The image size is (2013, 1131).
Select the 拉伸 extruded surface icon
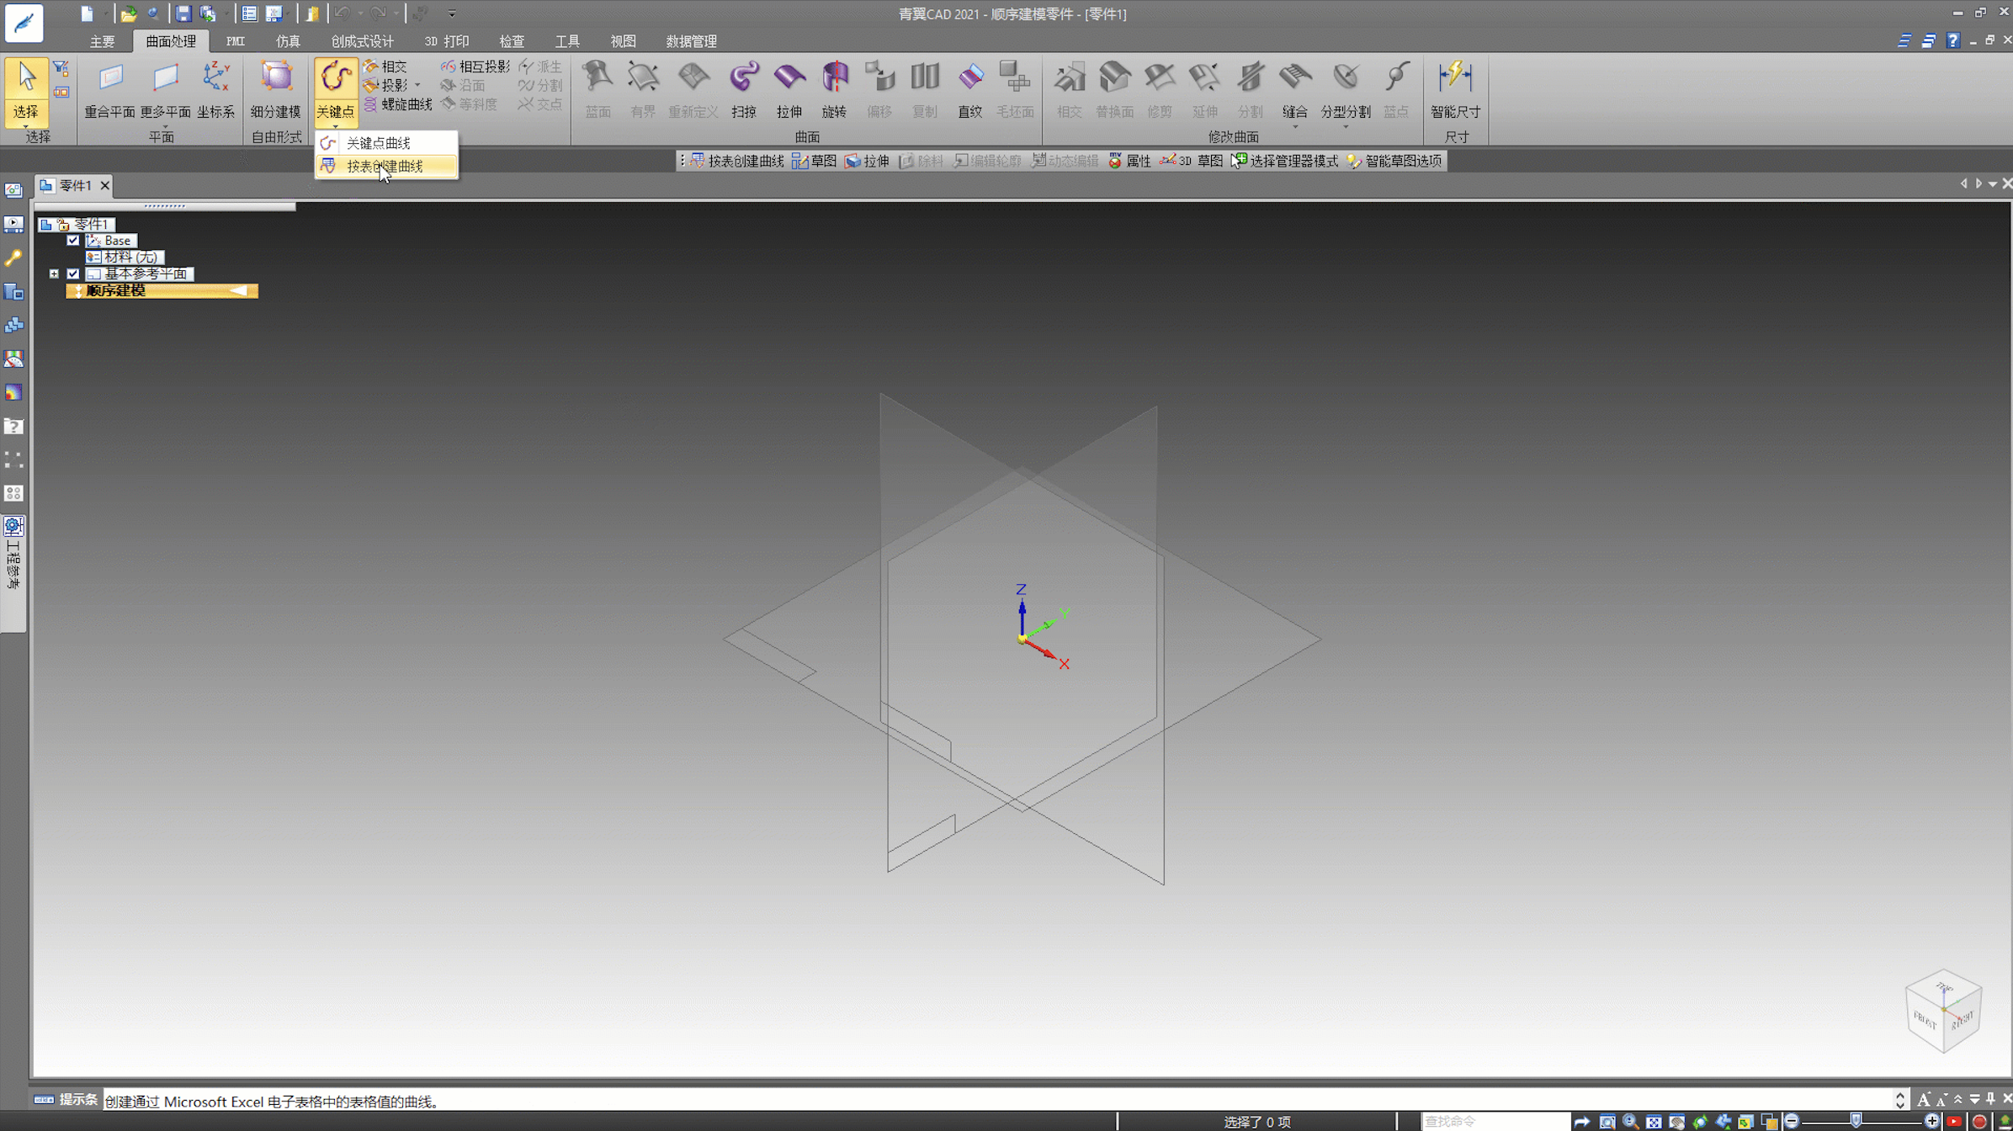pos(789,77)
